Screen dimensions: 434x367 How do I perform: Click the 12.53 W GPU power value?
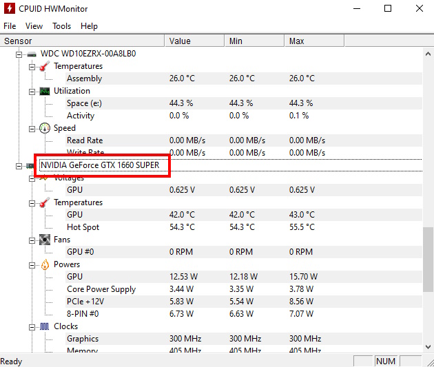click(x=183, y=277)
